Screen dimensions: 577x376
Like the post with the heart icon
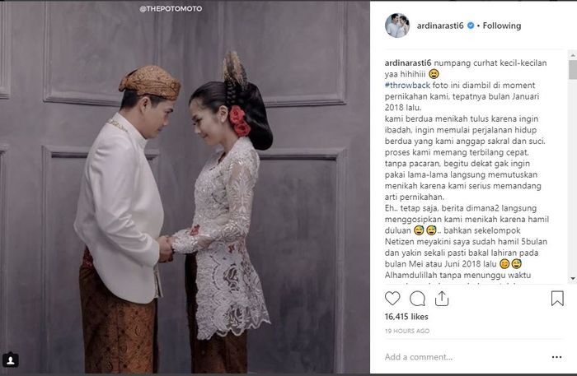tap(392, 298)
